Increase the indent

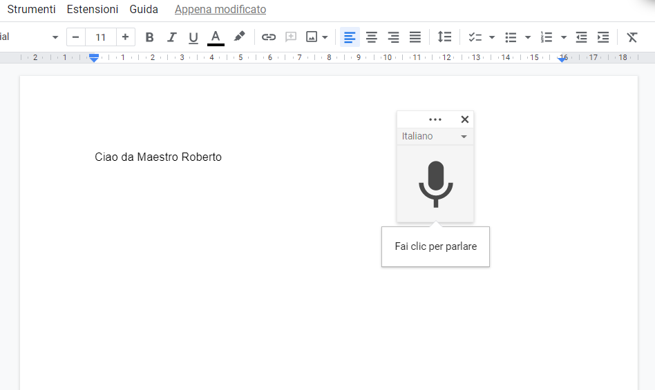point(603,37)
